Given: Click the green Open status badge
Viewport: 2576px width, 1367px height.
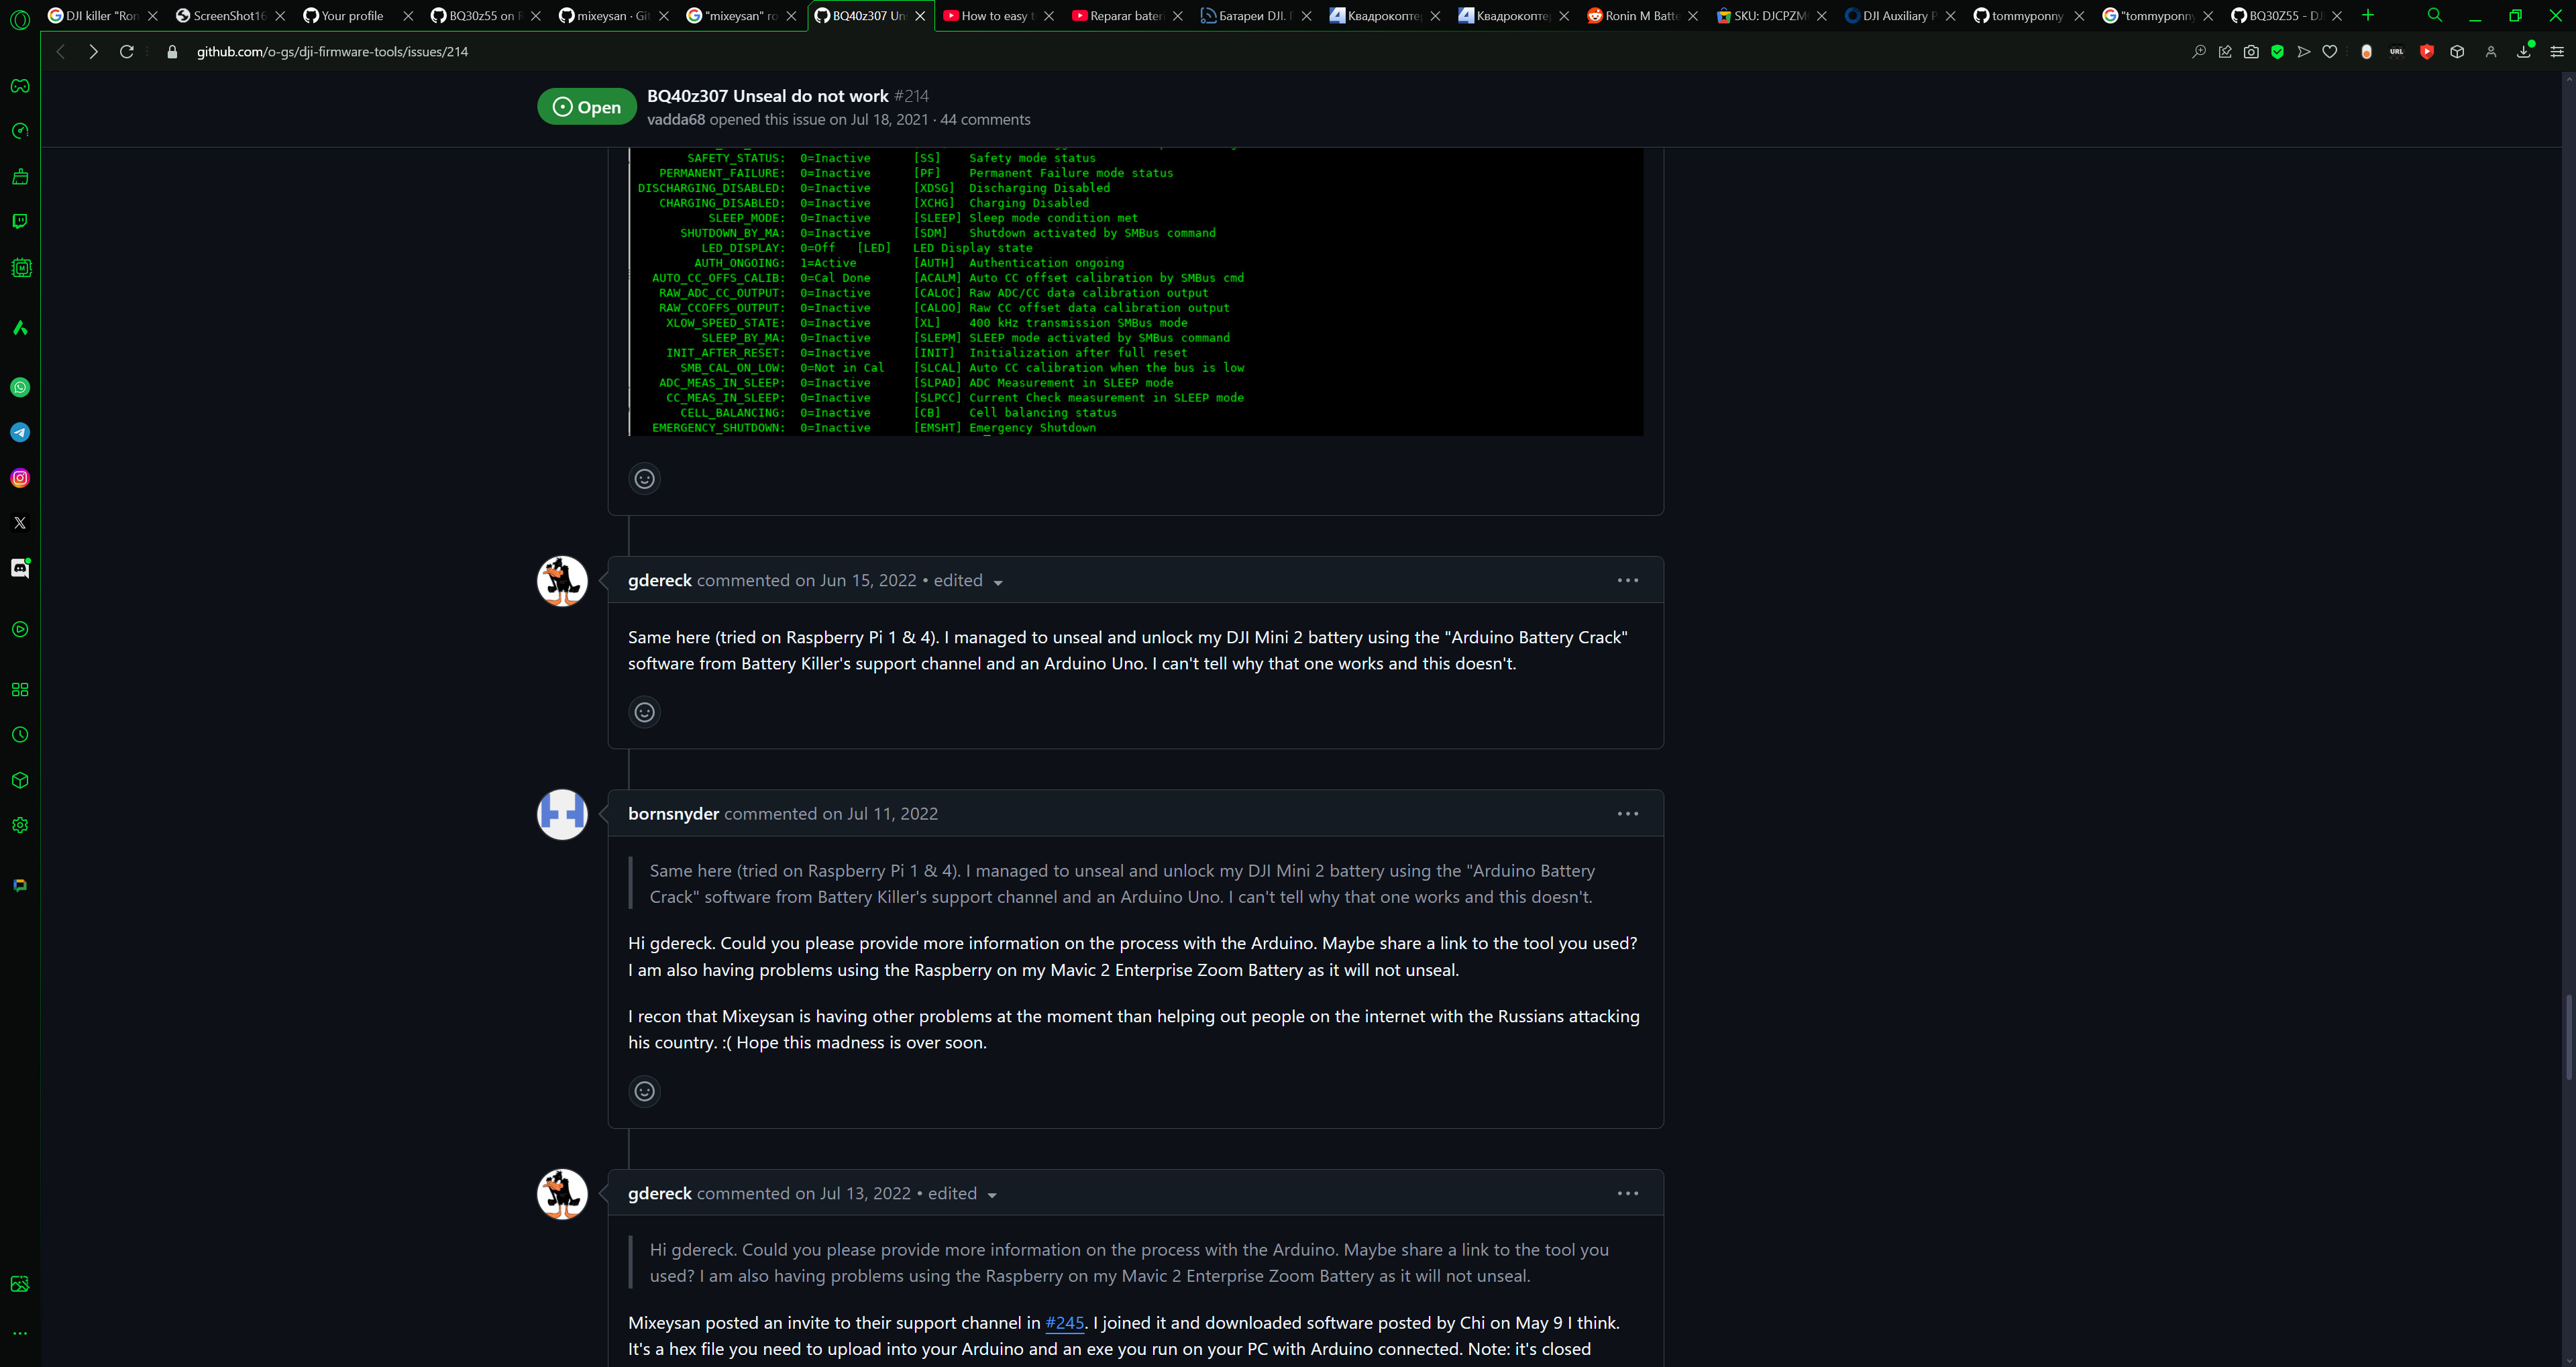Looking at the screenshot, I should [x=587, y=107].
